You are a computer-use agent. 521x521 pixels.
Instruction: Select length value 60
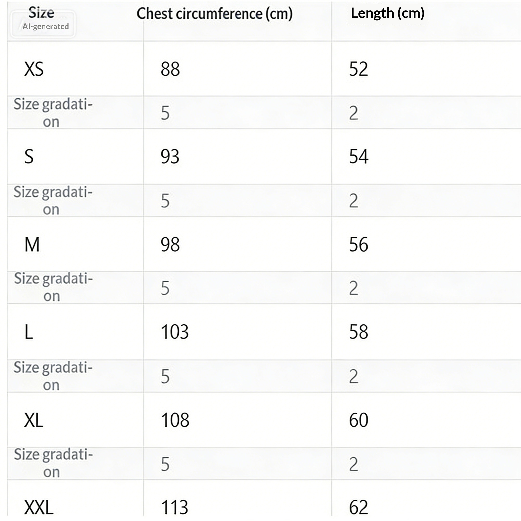tap(358, 420)
